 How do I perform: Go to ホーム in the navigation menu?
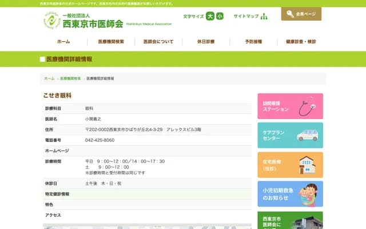pos(63,42)
